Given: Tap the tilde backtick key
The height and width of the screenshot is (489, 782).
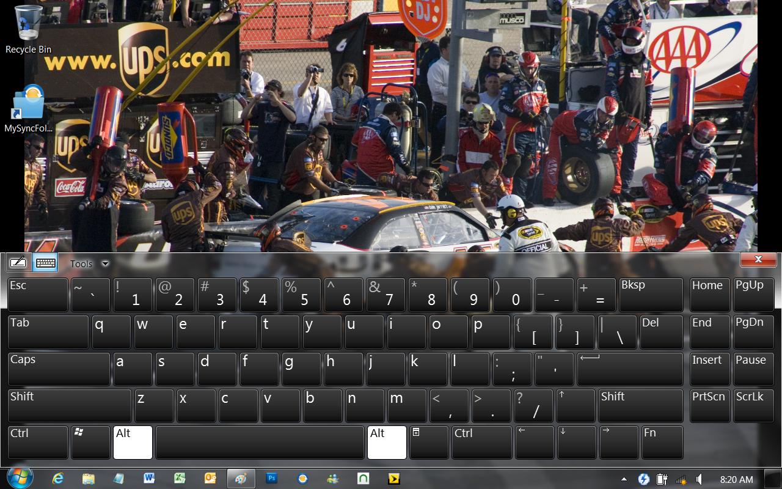Looking at the screenshot, I should 90,295.
